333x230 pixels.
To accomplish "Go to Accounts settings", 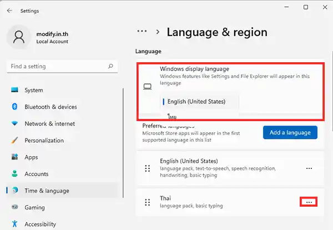I will (x=36, y=174).
